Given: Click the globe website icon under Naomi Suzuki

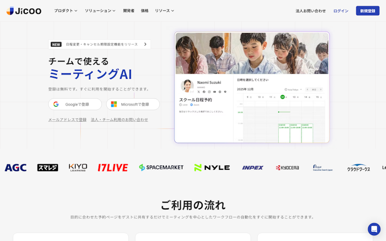Looking at the screenshot, I should coord(220,92).
